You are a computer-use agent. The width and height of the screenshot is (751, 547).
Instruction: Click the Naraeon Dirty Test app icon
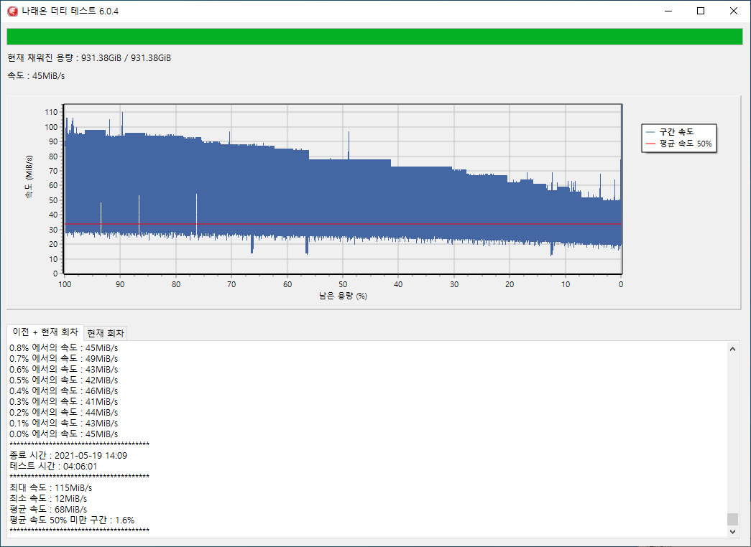click(12, 11)
